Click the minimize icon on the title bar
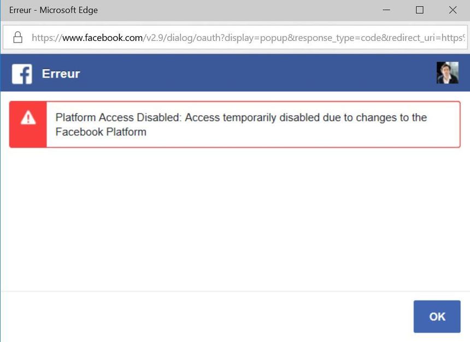The width and height of the screenshot is (470, 342). click(386, 10)
